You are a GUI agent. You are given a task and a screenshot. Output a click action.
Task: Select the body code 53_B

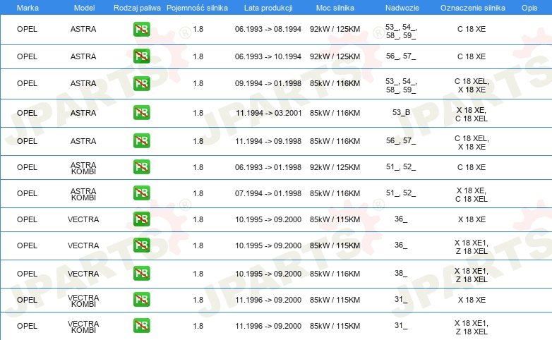[401, 112]
